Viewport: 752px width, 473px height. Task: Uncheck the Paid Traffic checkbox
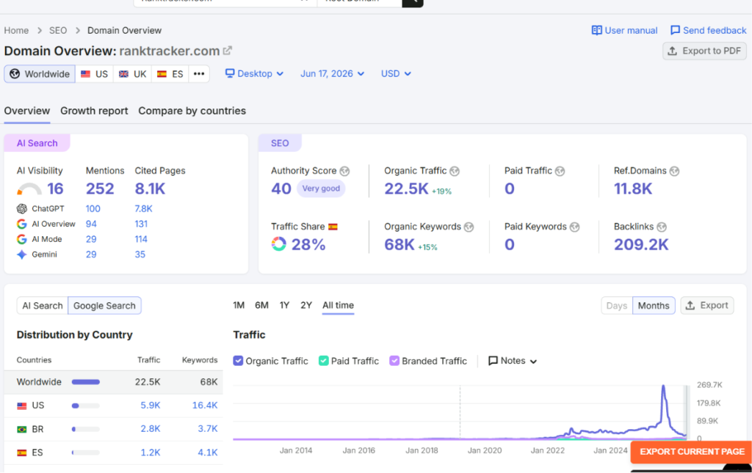pos(324,361)
